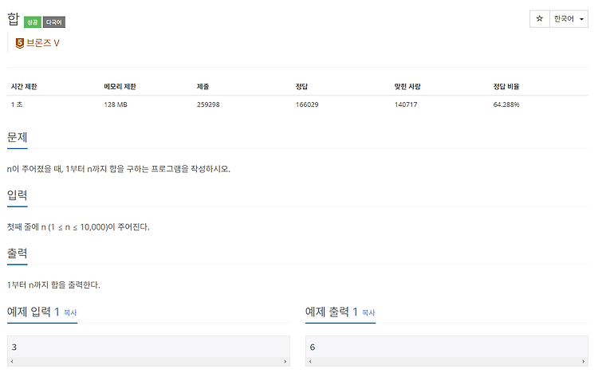Click the example output value 6
Image resolution: width=598 pixels, height=377 pixels.
tap(313, 348)
